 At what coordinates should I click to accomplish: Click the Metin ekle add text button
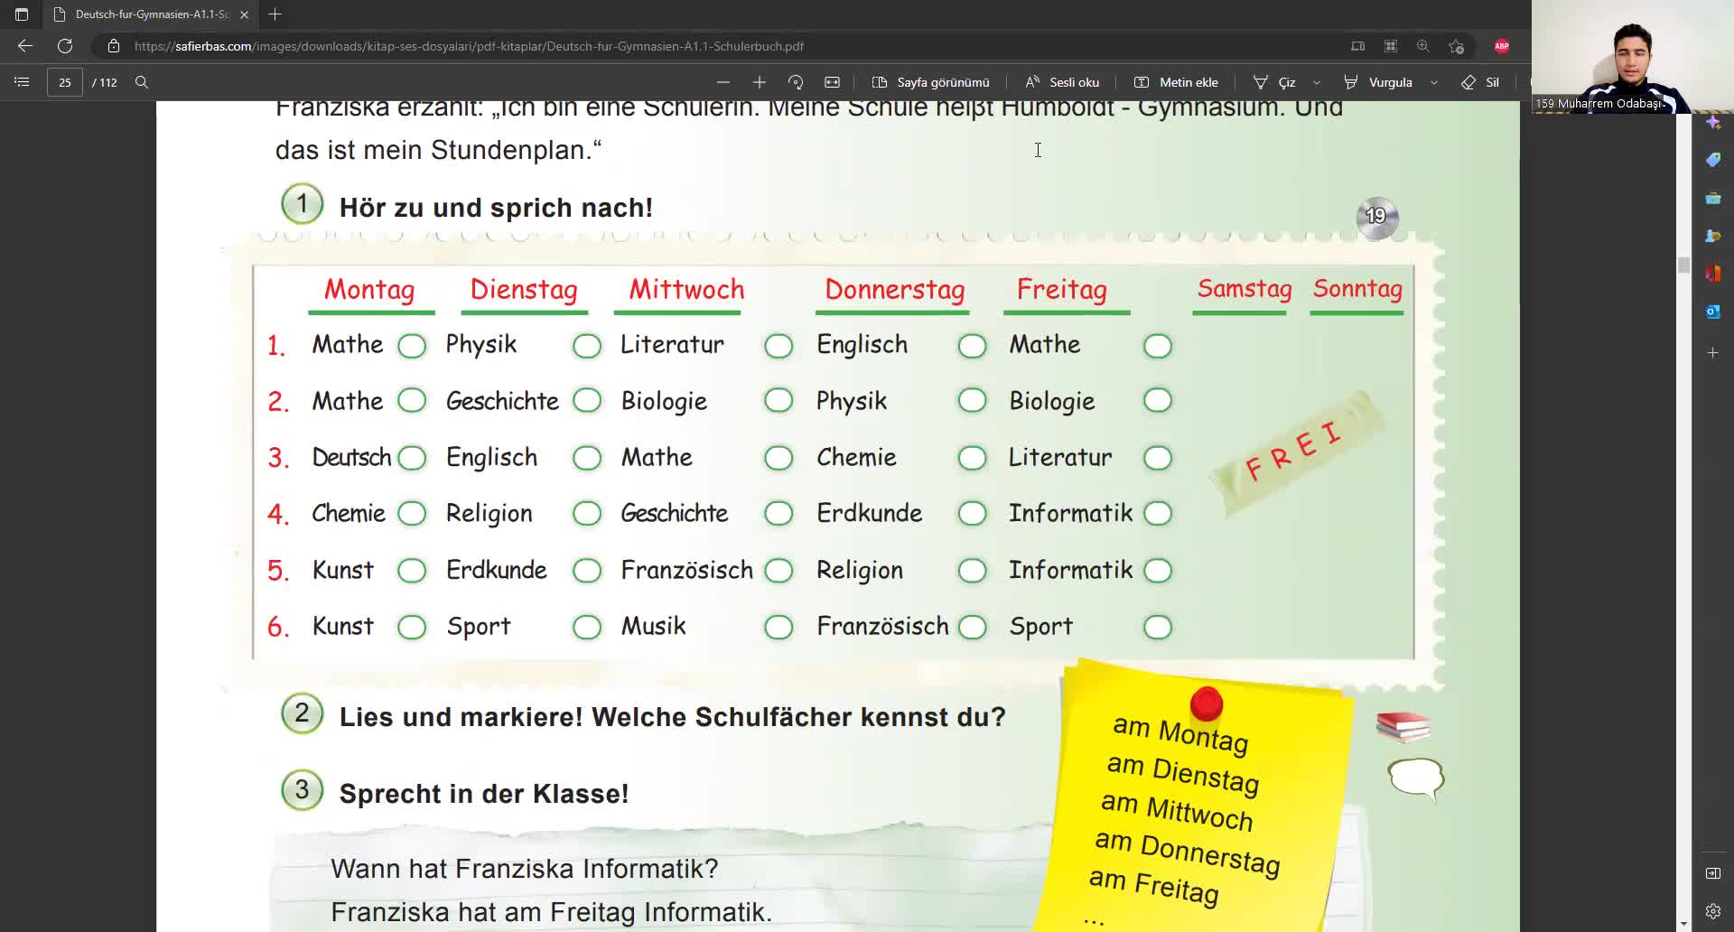pyautogui.click(x=1176, y=82)
